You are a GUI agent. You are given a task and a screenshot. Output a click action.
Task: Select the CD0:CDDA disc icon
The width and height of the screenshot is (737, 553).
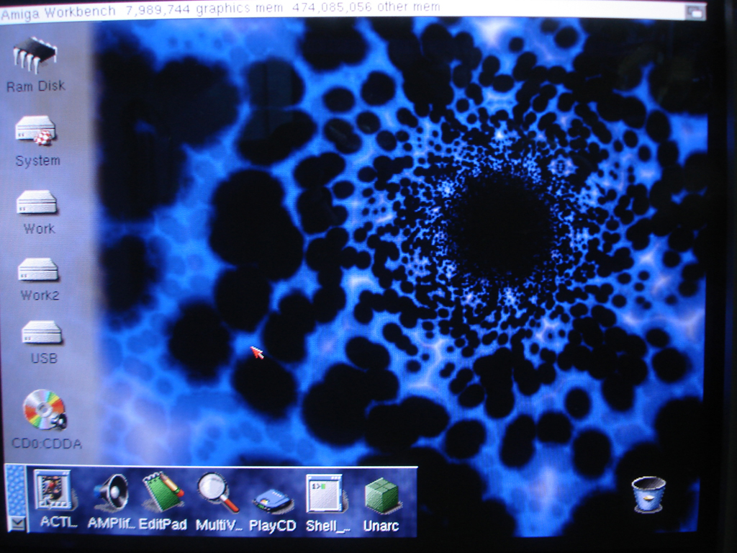(x=45, y=410)
